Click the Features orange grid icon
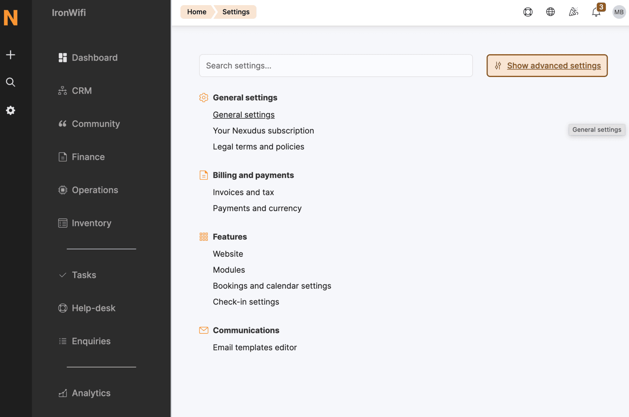The height and width of the screenshot is (417, 629). click(204, 237)
